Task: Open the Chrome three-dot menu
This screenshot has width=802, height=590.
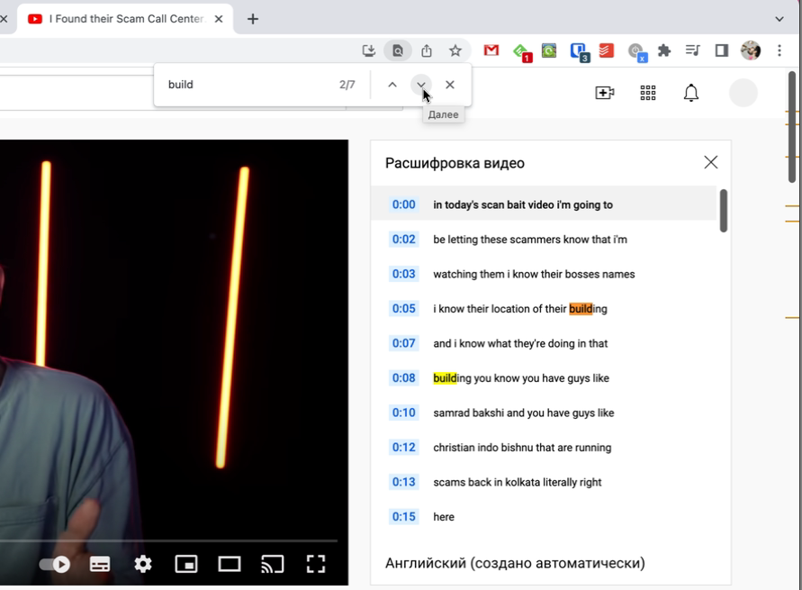Action: coord(779,50)
